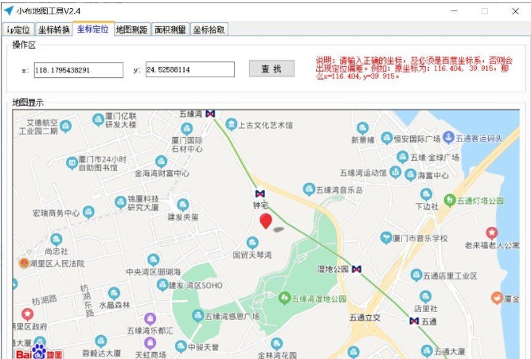Screen dimensions: 531x359
Task: Click the 金林湾花园 residence icon
Action: tap(277, 345)
